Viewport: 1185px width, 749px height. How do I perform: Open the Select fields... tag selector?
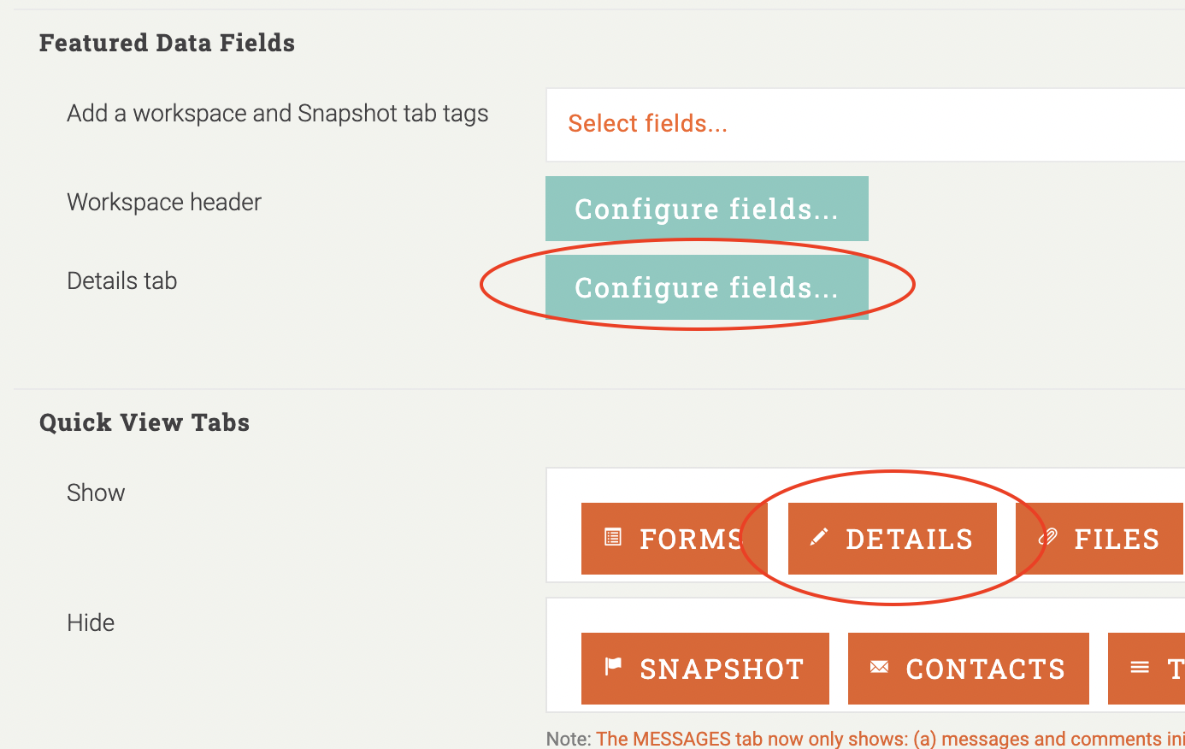click(x=647, y=124)
